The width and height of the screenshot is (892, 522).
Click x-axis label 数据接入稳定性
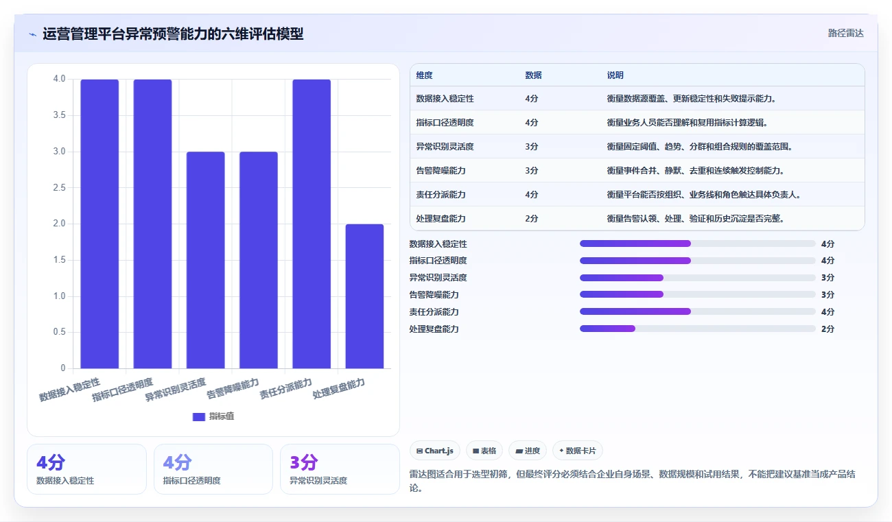[x=70, y=389]
